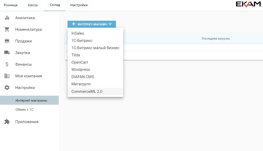The image size is (263, 151).
Task: Click the Аналитика bar chart icon
Action: (x=7, y=18)
